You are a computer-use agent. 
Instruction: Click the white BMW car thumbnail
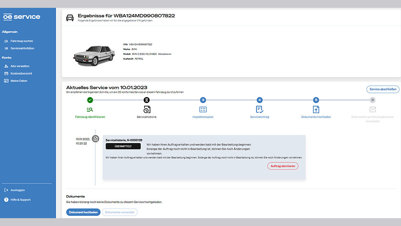94,54
